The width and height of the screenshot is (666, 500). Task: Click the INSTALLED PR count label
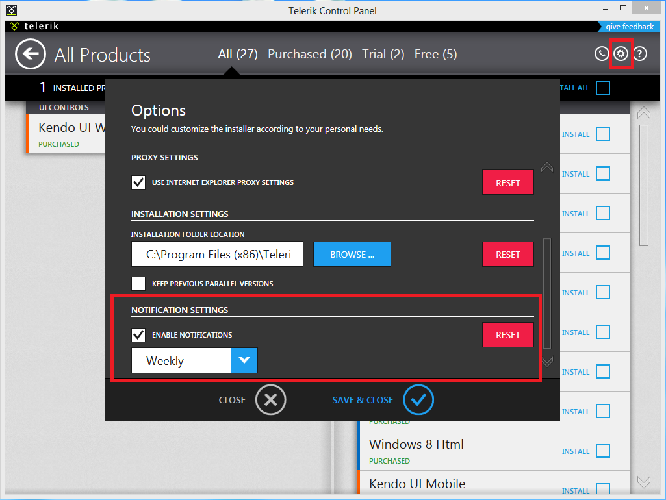click(x=73, y=88)
